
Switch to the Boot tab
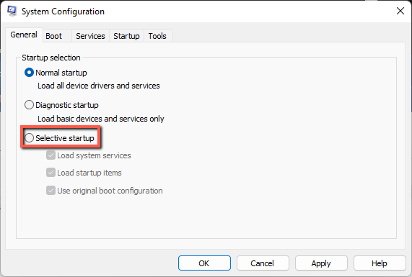tap(54, 36)
